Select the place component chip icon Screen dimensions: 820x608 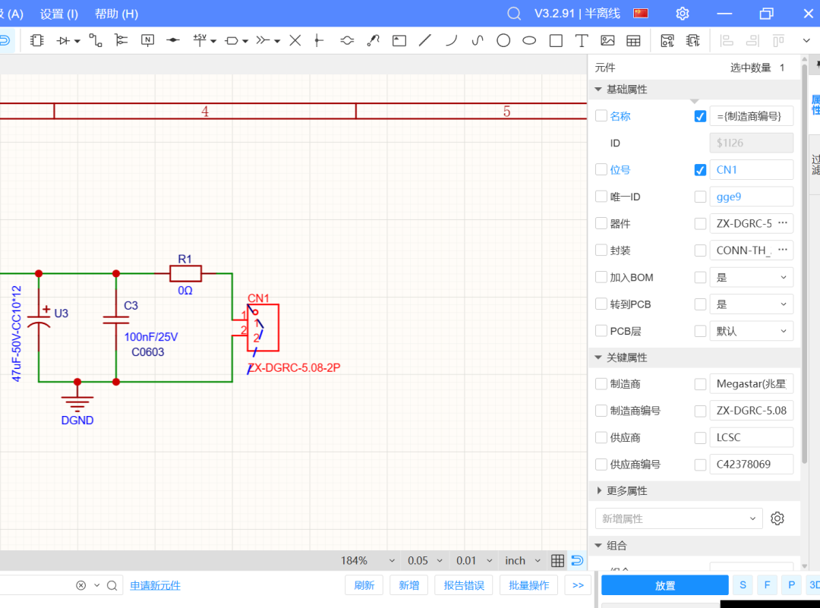(x=36, y=40)
